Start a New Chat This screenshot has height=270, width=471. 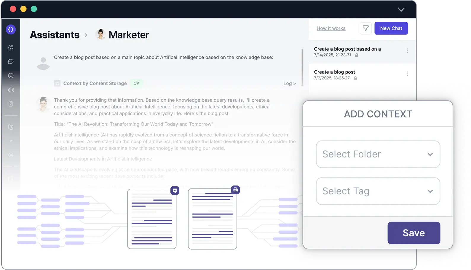point(391,28)
